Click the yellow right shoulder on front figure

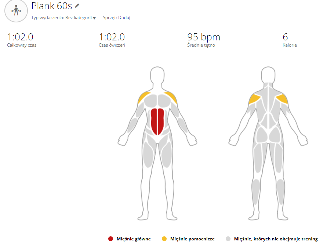tap(171, 98)
